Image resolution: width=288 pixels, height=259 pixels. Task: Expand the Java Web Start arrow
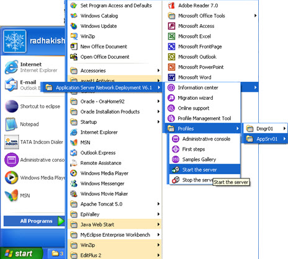[158, 224]
